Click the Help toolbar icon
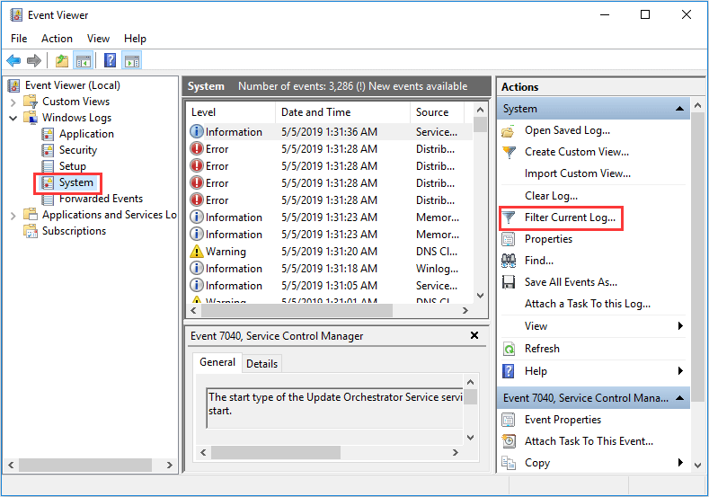The height and width of the screenshot is (497, 709). [x=110, y=61]
